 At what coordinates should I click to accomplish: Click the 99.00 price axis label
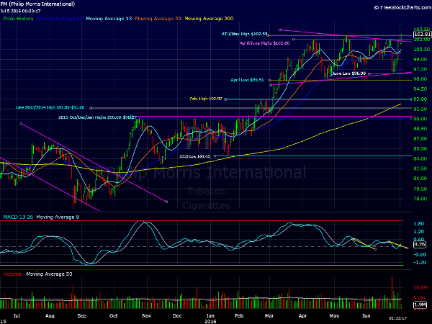tap(420, 59)
